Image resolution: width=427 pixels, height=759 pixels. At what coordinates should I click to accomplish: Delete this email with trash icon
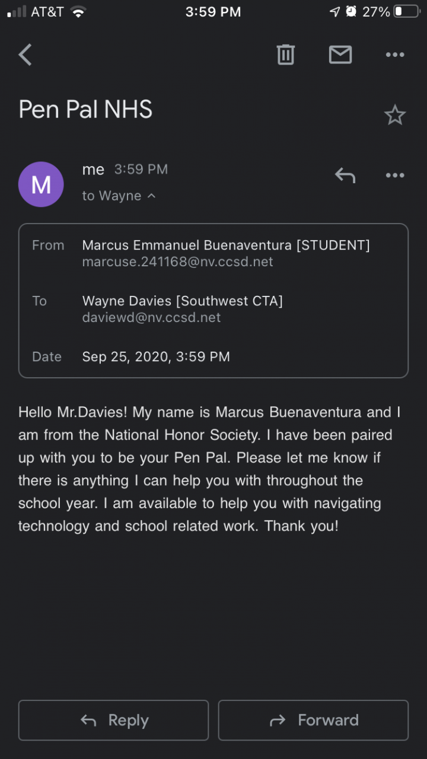point(285,55)
